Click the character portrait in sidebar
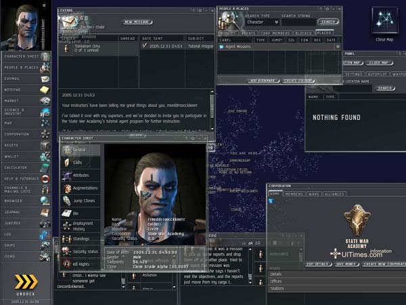 pyautogui.click(x=22, y=26)
